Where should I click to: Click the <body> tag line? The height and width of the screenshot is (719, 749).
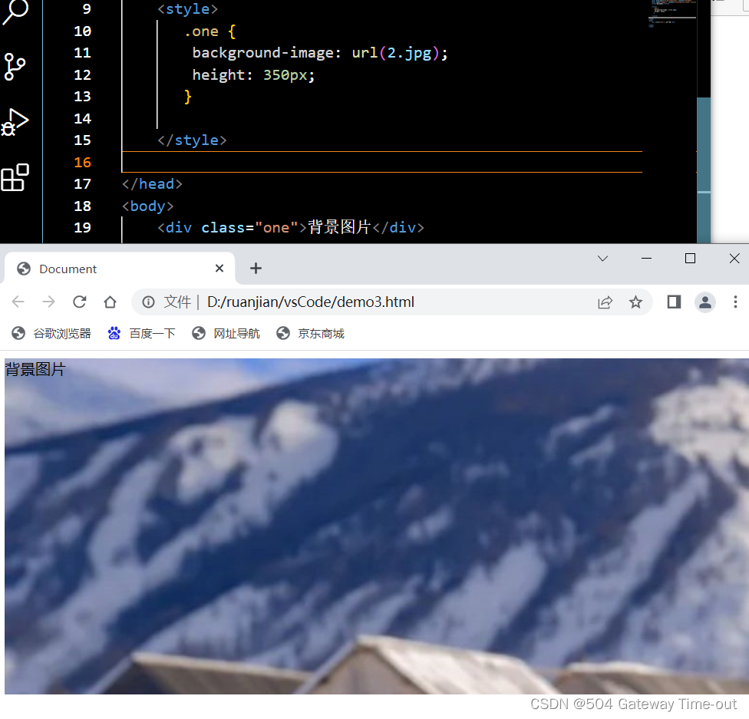(x=147, y=206)
